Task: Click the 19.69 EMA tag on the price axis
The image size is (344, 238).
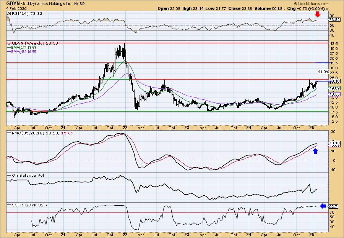Action: 334,88
